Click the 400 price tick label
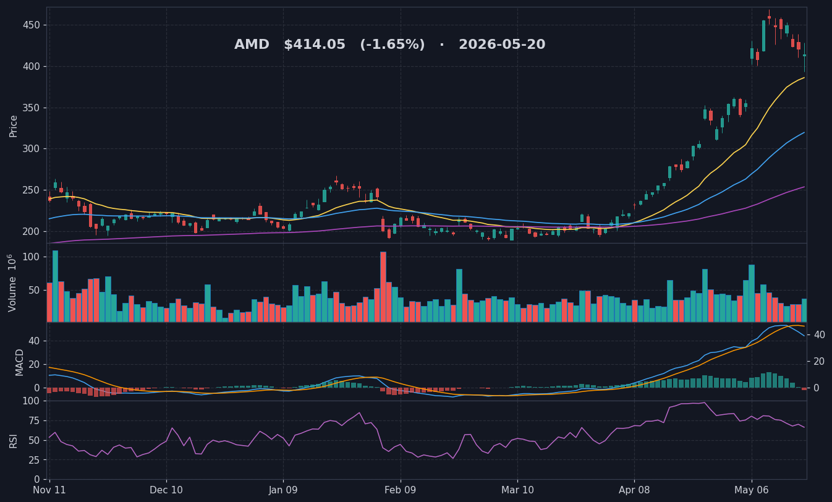 click(x=32, y=67)
